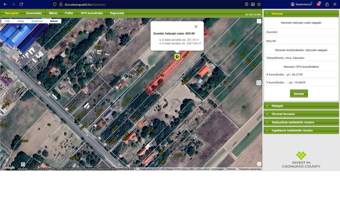The width and height of the screenshot is (340, 224).
Task: Close the parcel info popup
Action: pos(196,27)
